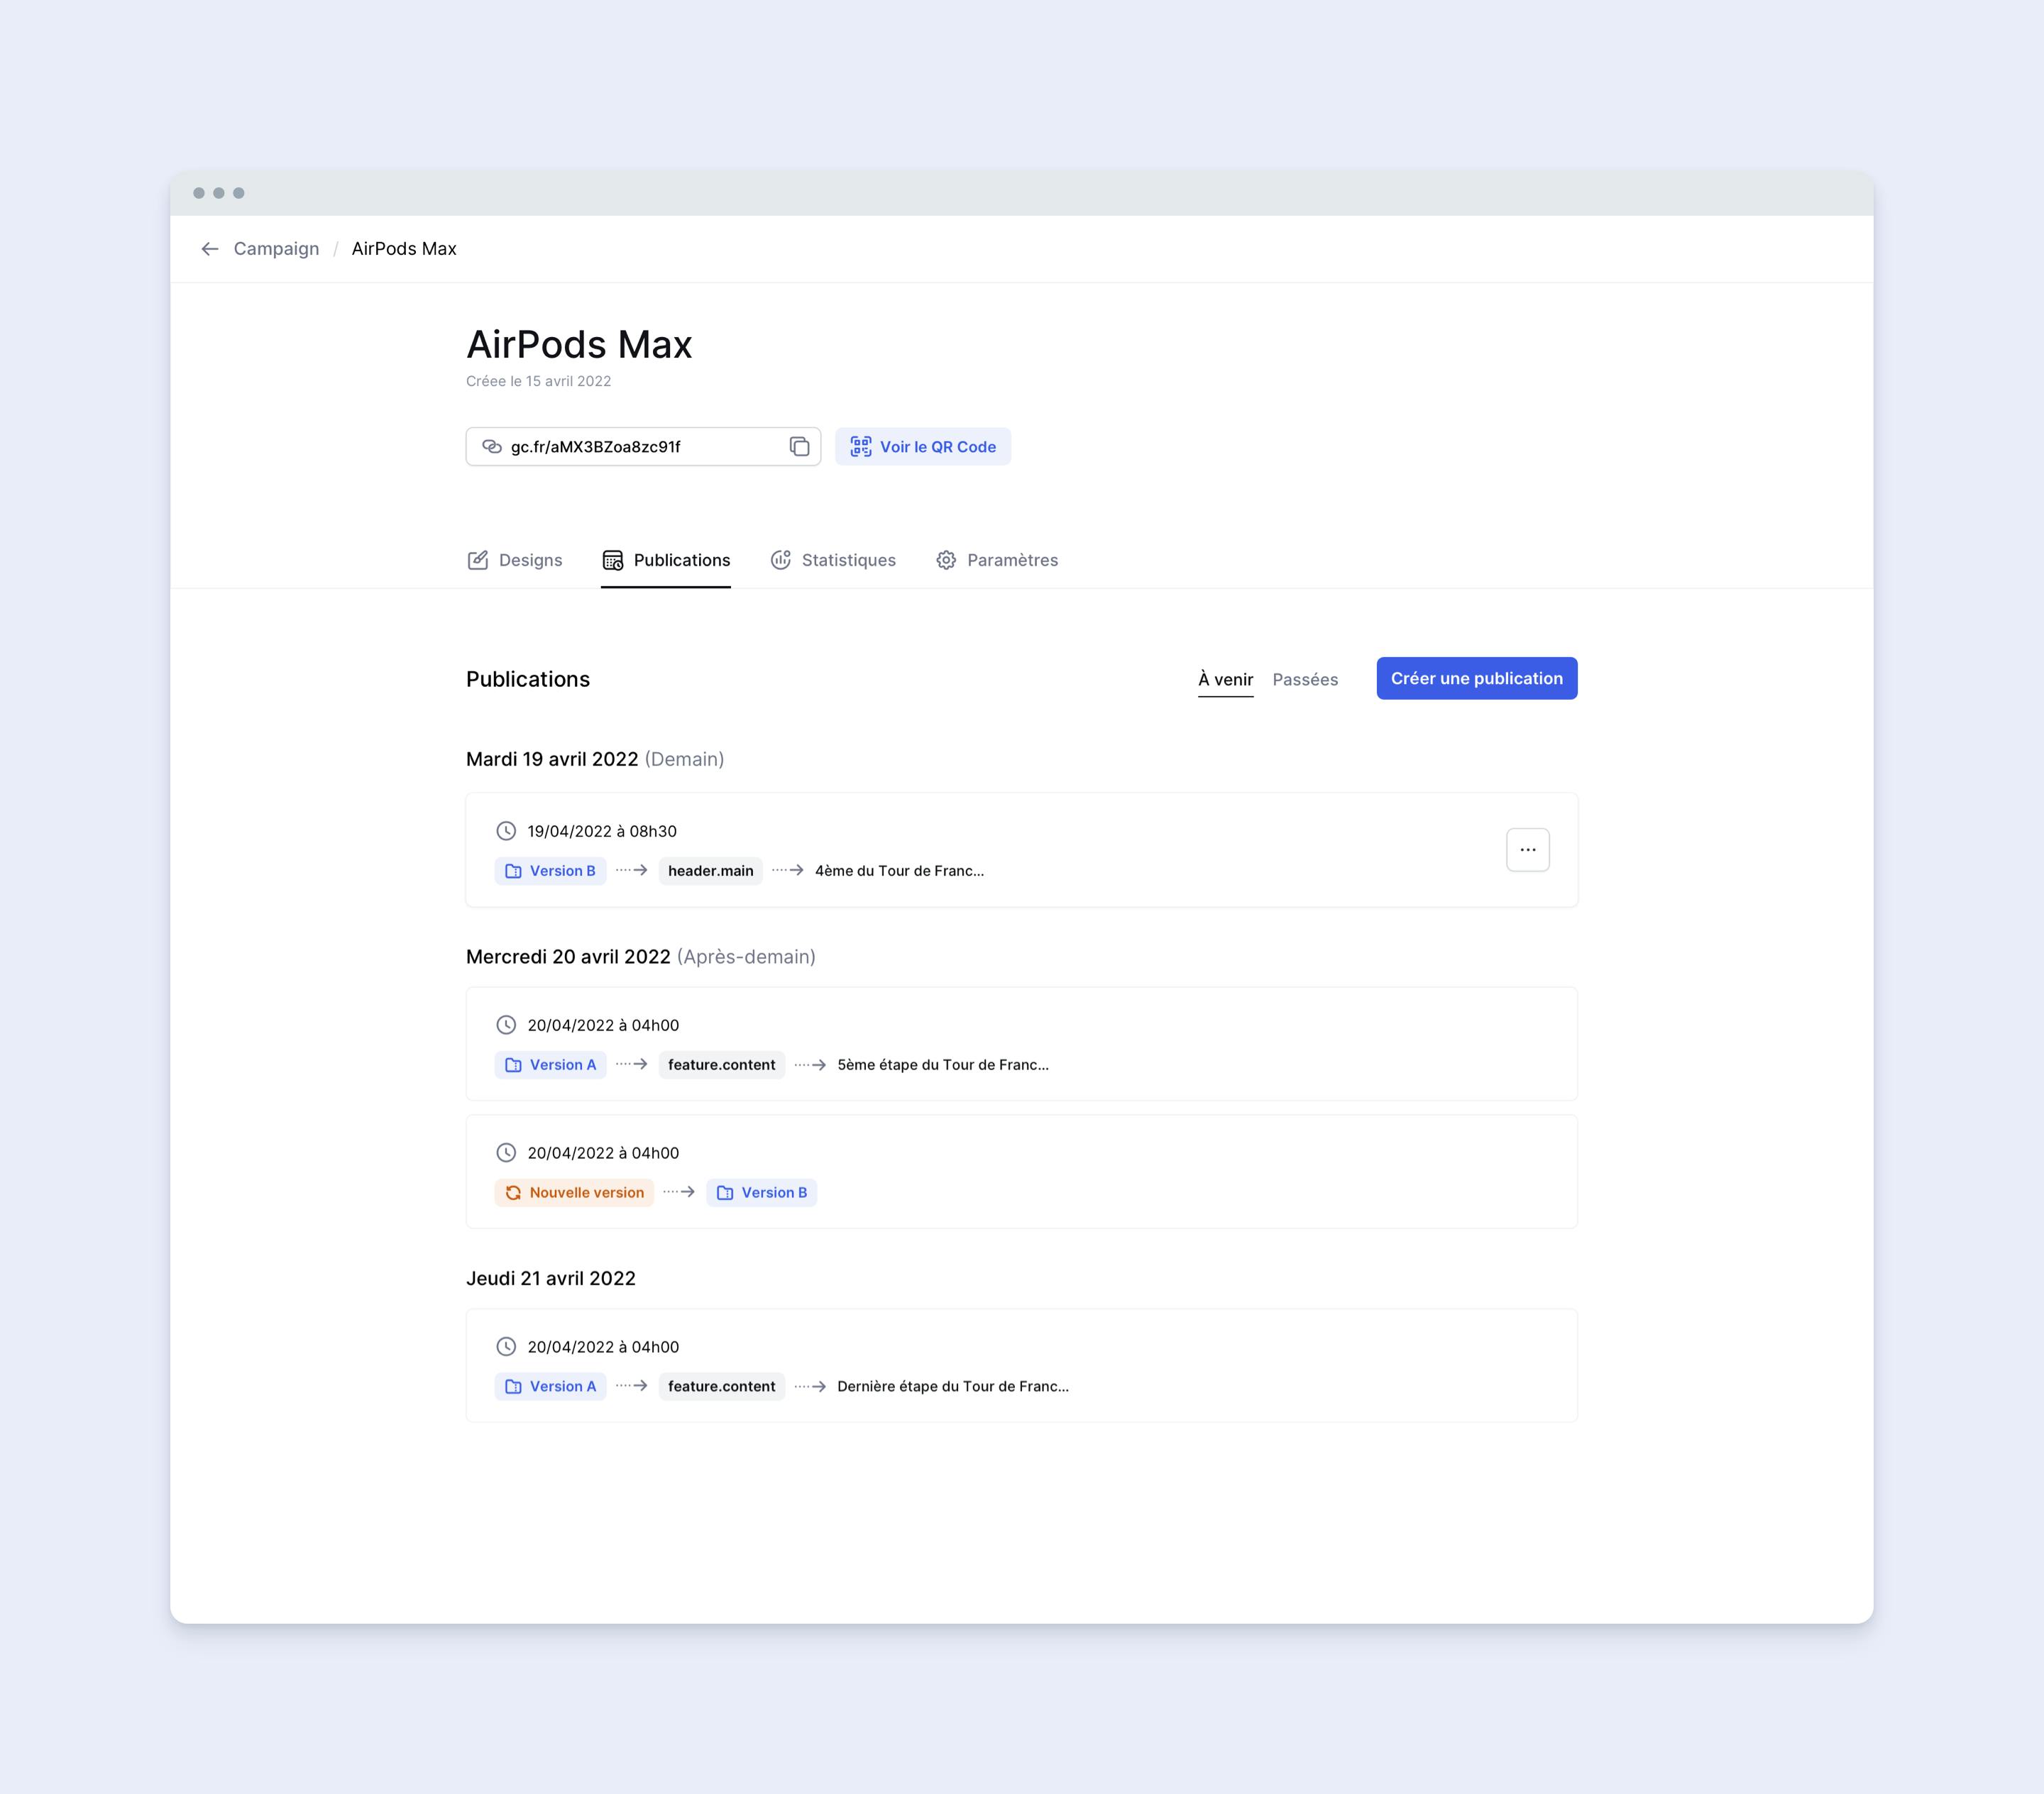
Task: Show À venir publications
Action: (1226, 680)
